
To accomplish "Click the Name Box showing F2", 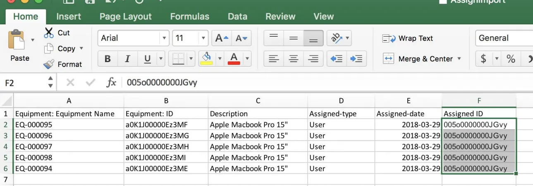I will (x=24, y=83).
